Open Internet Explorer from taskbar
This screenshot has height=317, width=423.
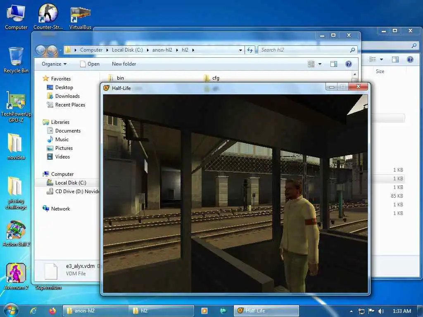coord(33,311)
